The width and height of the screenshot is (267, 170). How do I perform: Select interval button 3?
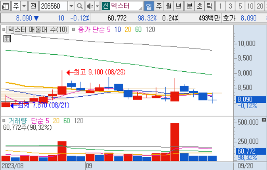point(230,6)
